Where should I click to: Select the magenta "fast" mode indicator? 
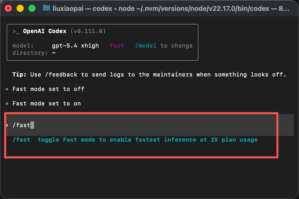pos(117,46)
